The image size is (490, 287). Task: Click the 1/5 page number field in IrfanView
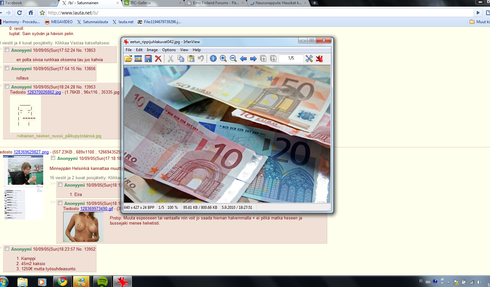(291, 58)
